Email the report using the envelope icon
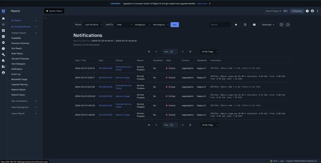The height and width of the screenshot is (163, 321). [x=254, y=24]
